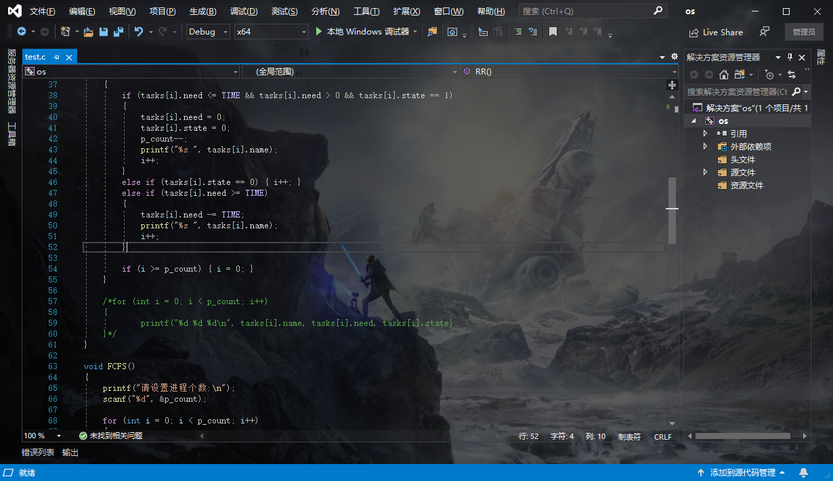The width and height of the screenshot is (833, 481).
Task: Go to Home in Solution Explorer toolbar
Action: (x=724, y=75)
